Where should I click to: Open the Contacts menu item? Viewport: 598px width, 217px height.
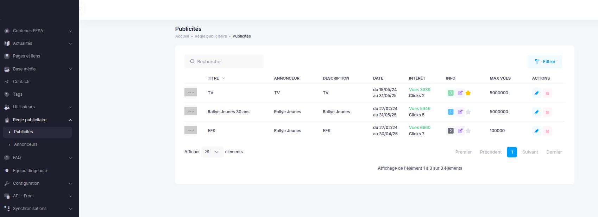[21, 82]
